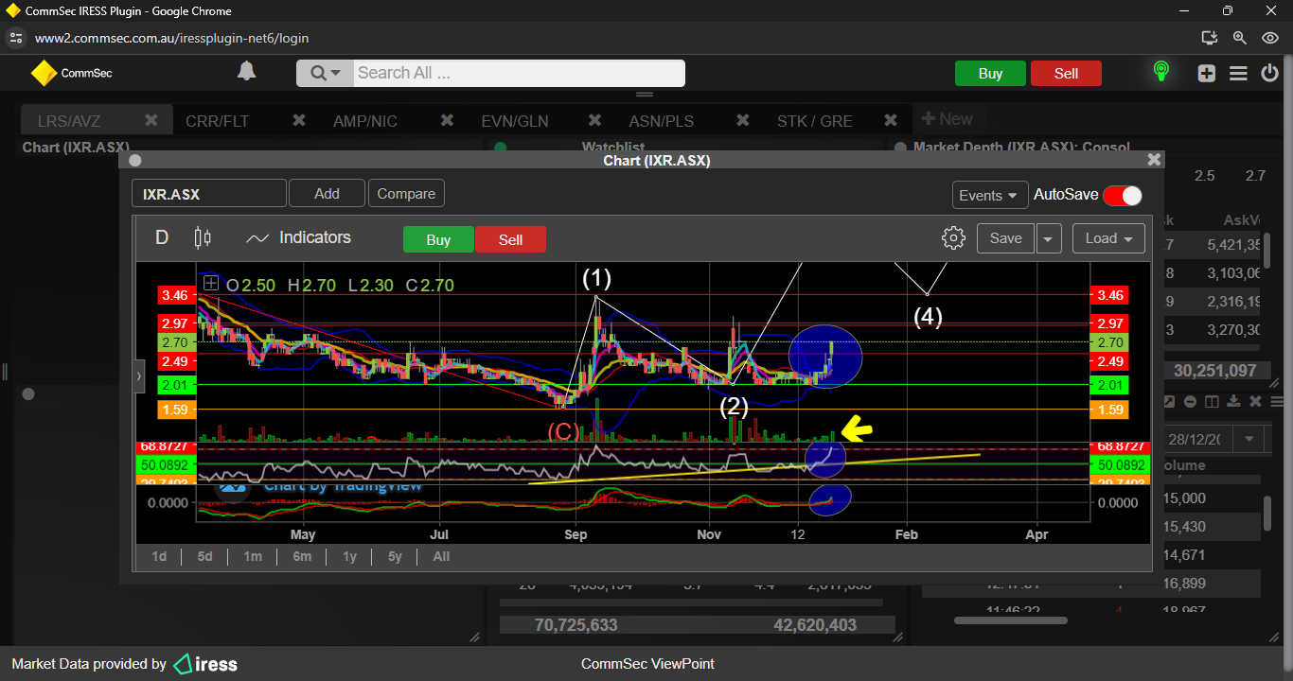Open the Save options arrow dropdown

coord(1048,239)
